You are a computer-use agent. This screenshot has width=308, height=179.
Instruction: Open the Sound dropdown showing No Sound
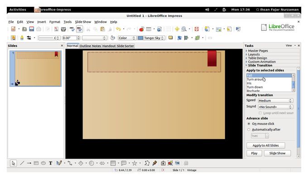click(x=275, y=107)
